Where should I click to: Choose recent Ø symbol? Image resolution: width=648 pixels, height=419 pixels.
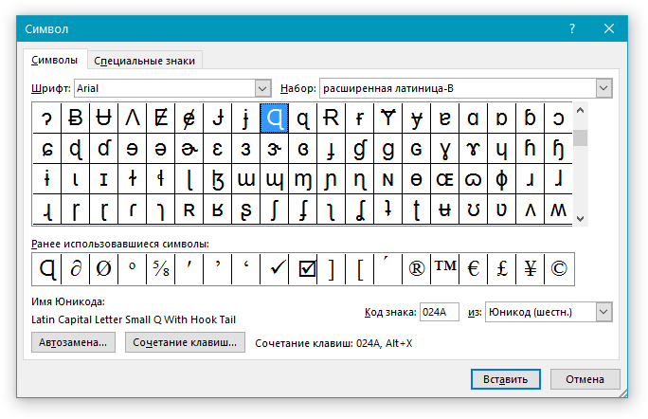[103, 269]
